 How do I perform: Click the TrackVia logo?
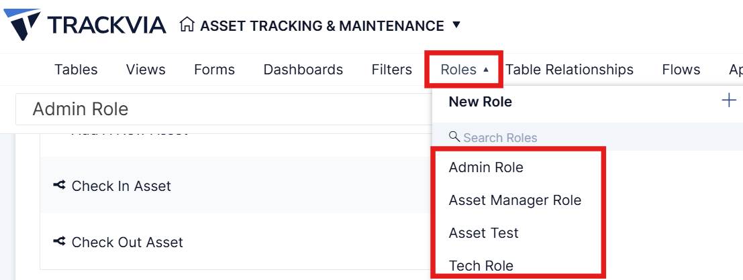tap(85, 25)
